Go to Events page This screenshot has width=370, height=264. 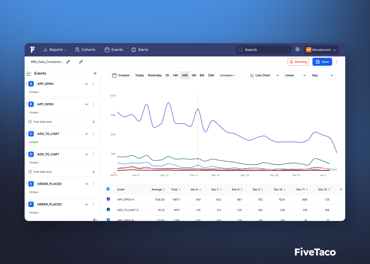pos(114,50)
